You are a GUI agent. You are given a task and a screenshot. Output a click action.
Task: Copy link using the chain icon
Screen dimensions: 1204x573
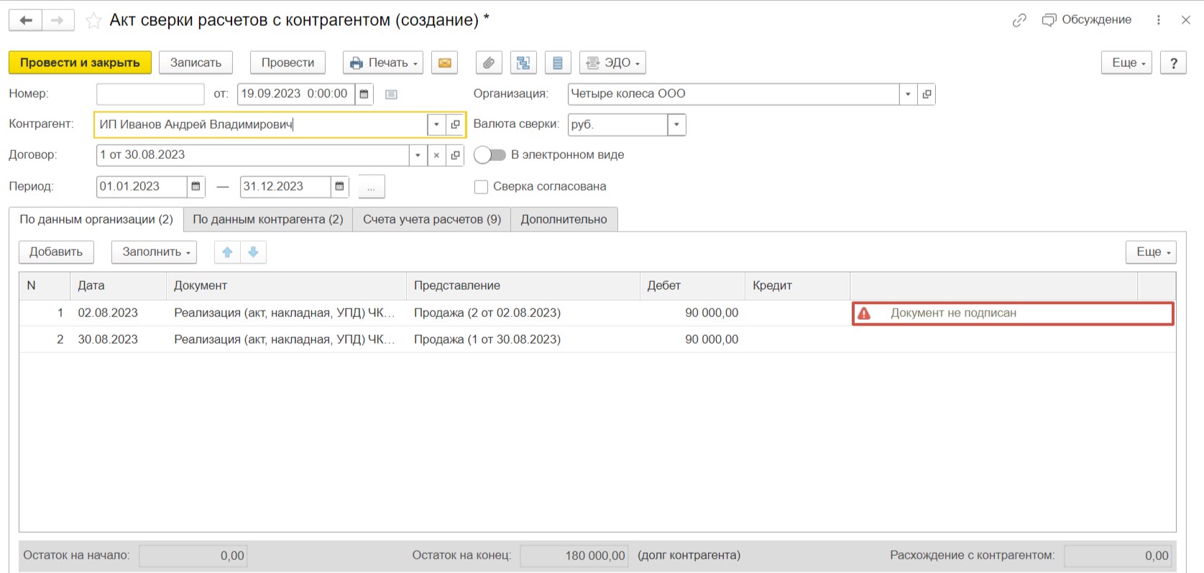[1019, 20]
